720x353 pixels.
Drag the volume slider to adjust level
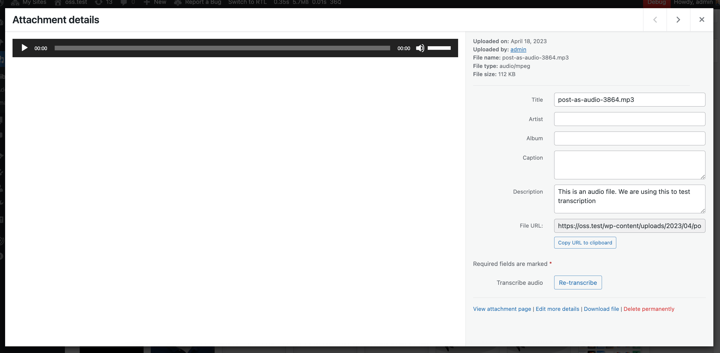pos(439,47)
